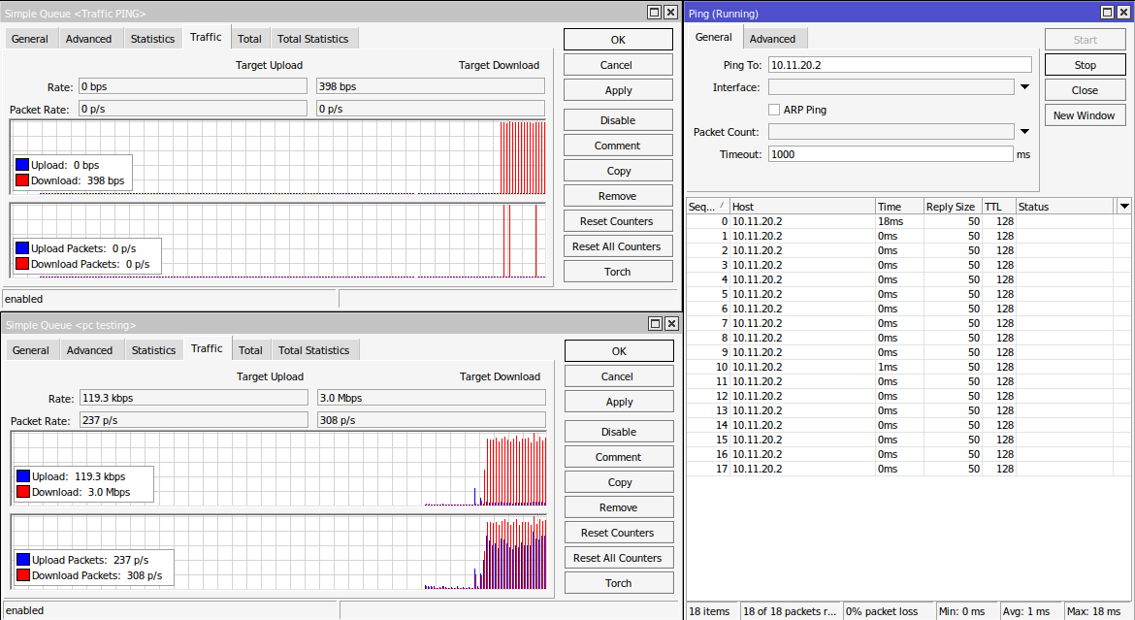Disable the pc testing queue
Screen dimensions: 1135x620
coord(619,432)
